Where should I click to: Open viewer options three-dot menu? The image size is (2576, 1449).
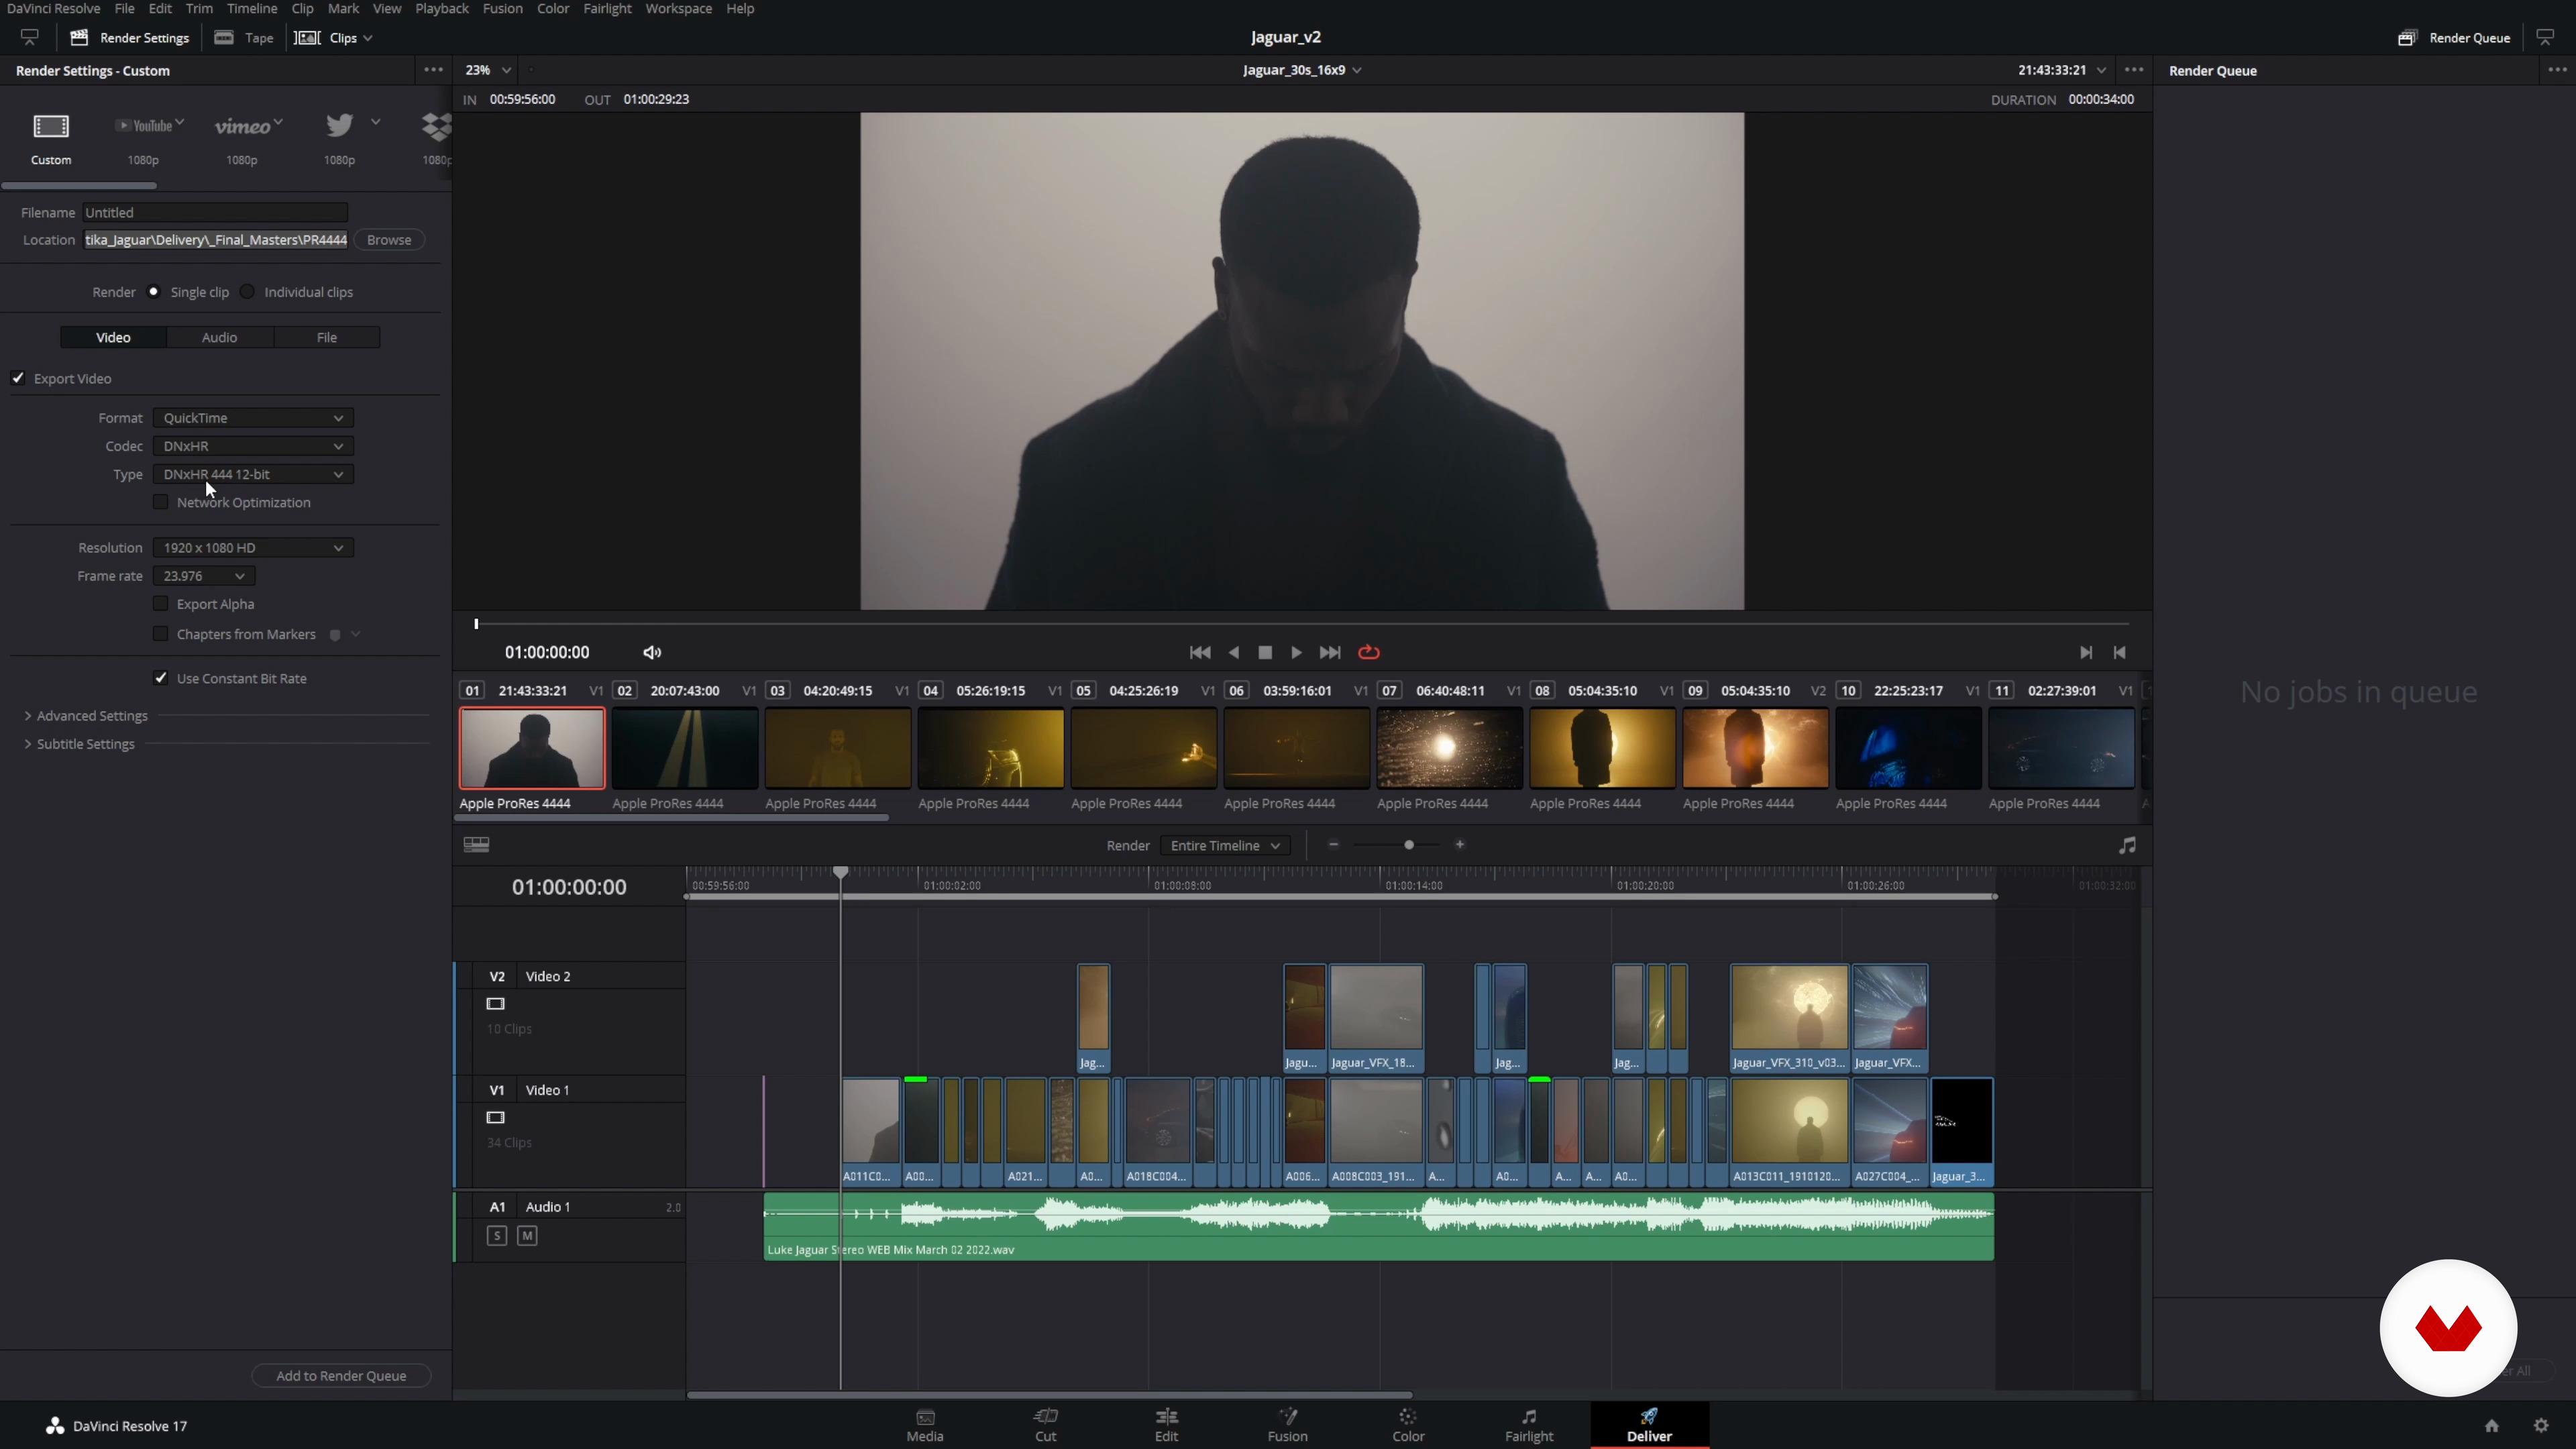2134,70
